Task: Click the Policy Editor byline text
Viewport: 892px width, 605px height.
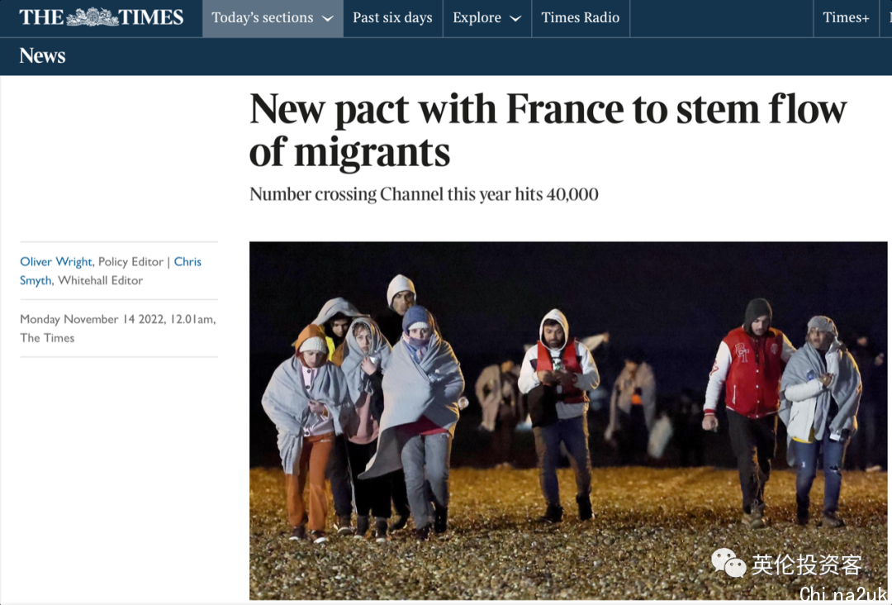Action: pyautogui.click(x=130, y=262)
